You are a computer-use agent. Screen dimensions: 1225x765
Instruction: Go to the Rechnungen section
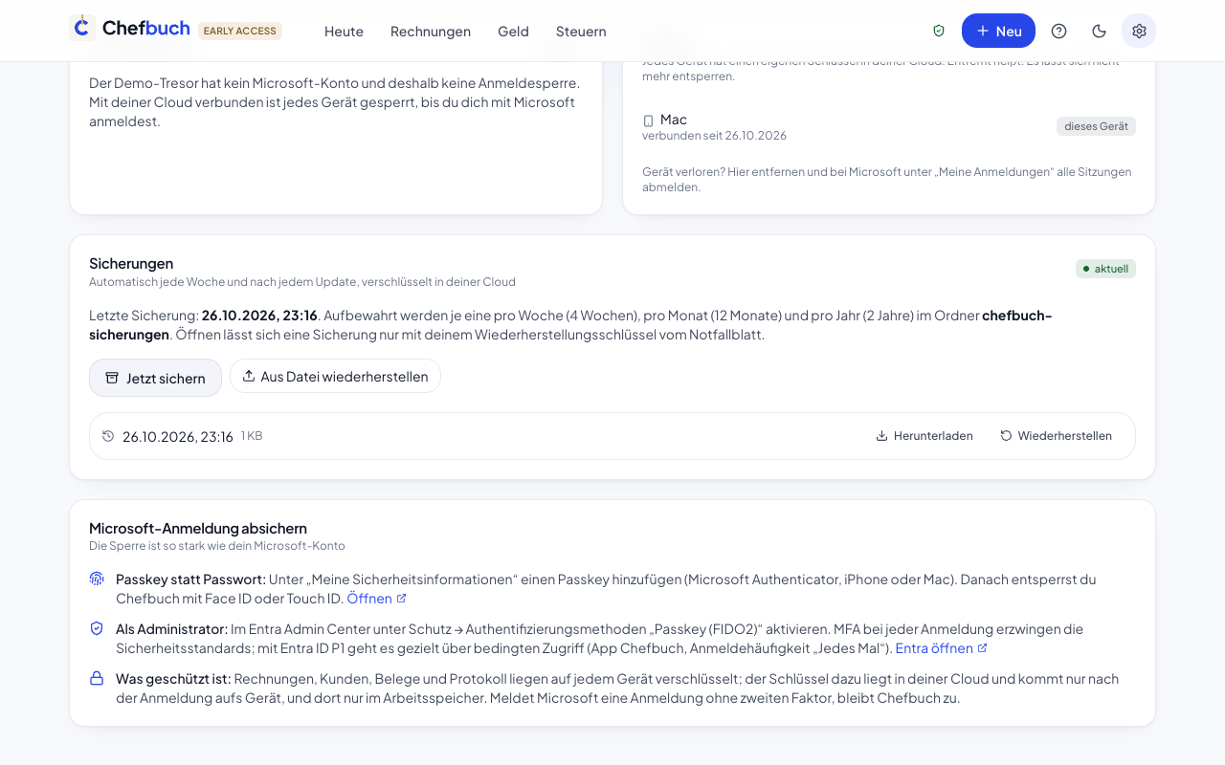click(x=431, y=31)
